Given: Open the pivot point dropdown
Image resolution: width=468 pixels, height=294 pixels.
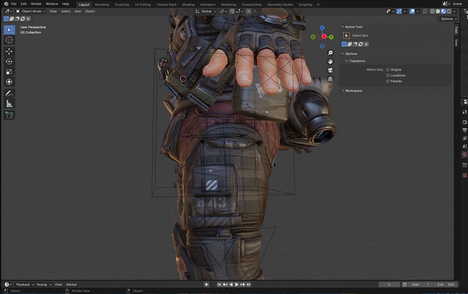Looking at the screenshot, I should tap(223, 11).
